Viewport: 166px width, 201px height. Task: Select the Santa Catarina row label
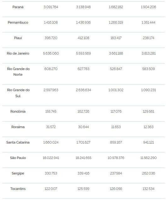[18, 142]
